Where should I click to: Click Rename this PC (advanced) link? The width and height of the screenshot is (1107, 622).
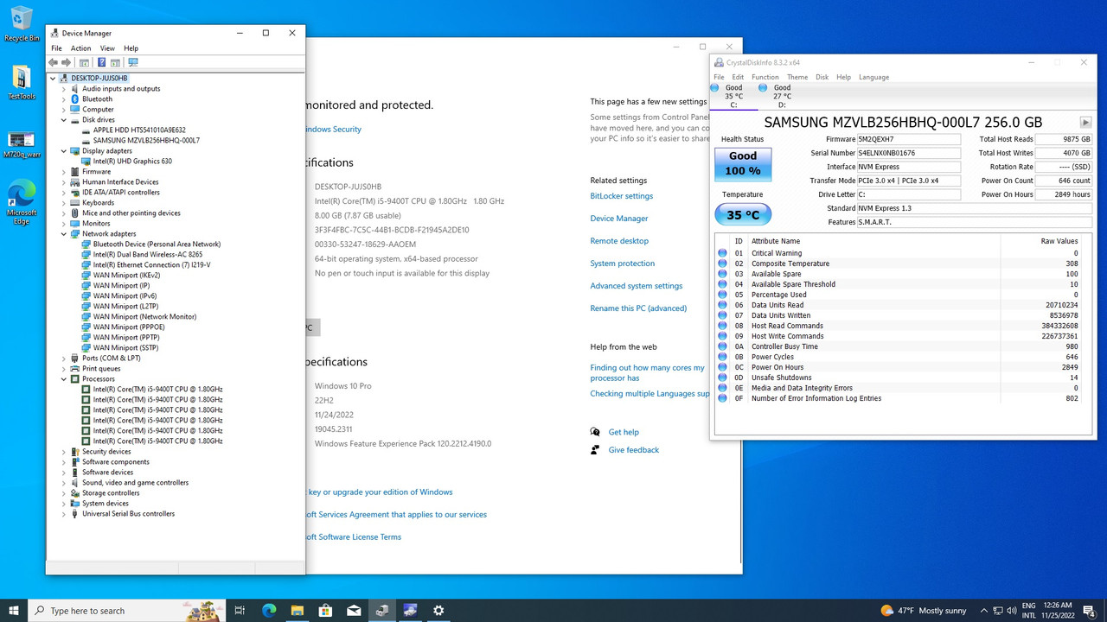(x=638, y=308)
